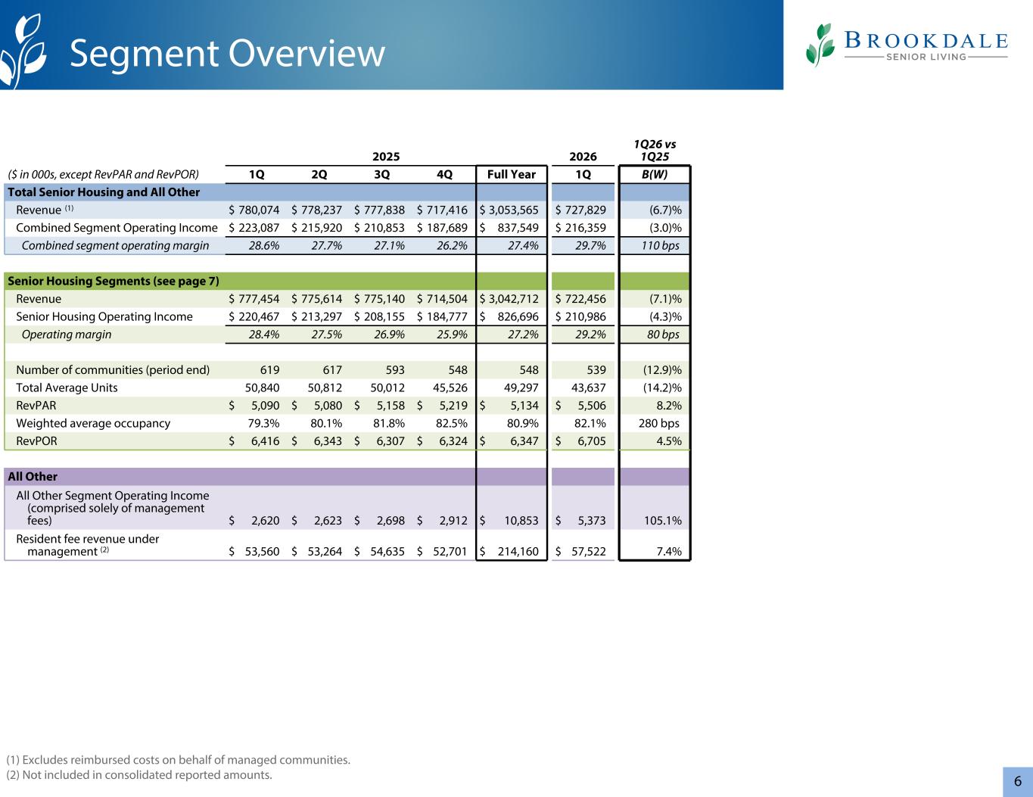
Task: Click the 2026 year column heading
Action: coord(583,157)
